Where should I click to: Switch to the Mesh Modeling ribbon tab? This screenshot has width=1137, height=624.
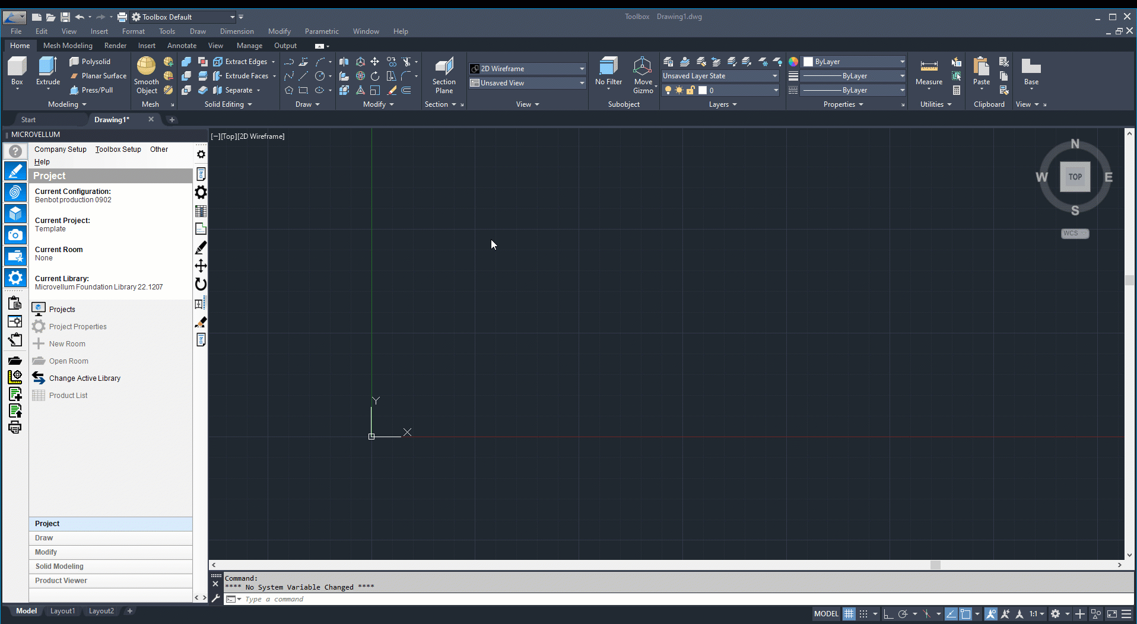[x=68, y=46]
